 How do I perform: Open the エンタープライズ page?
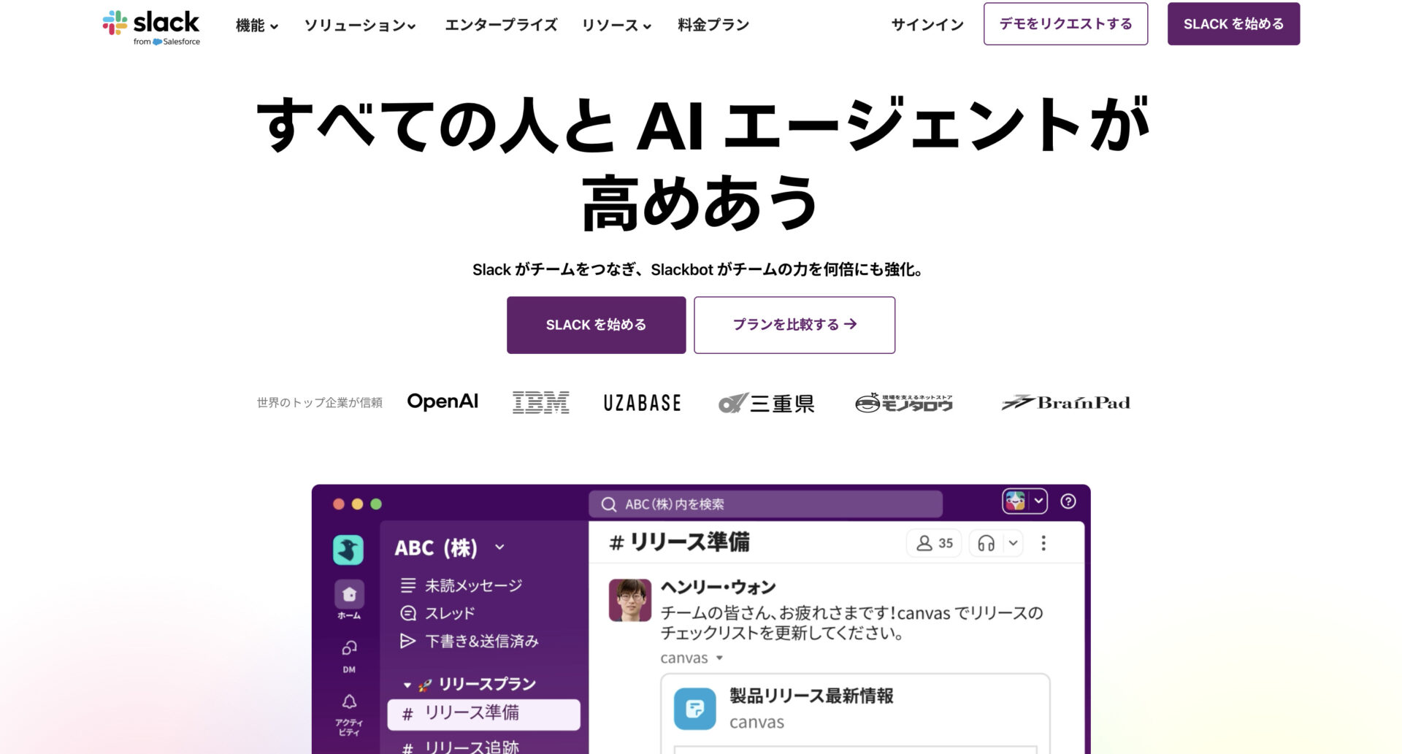501,26
